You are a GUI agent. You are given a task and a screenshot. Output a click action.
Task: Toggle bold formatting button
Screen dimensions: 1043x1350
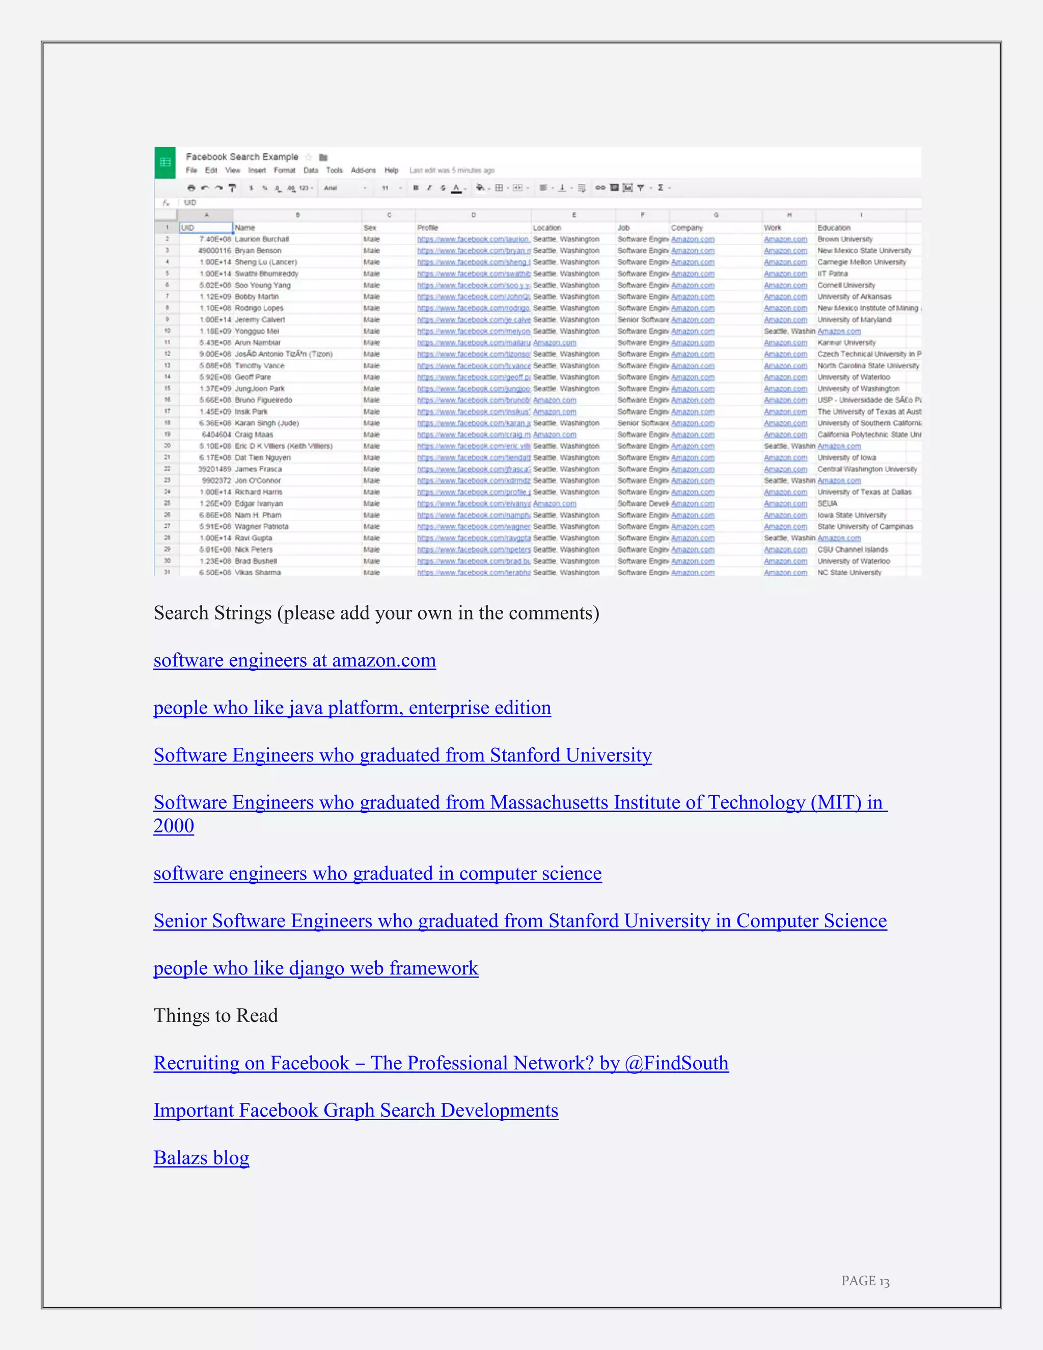point(416,188)
